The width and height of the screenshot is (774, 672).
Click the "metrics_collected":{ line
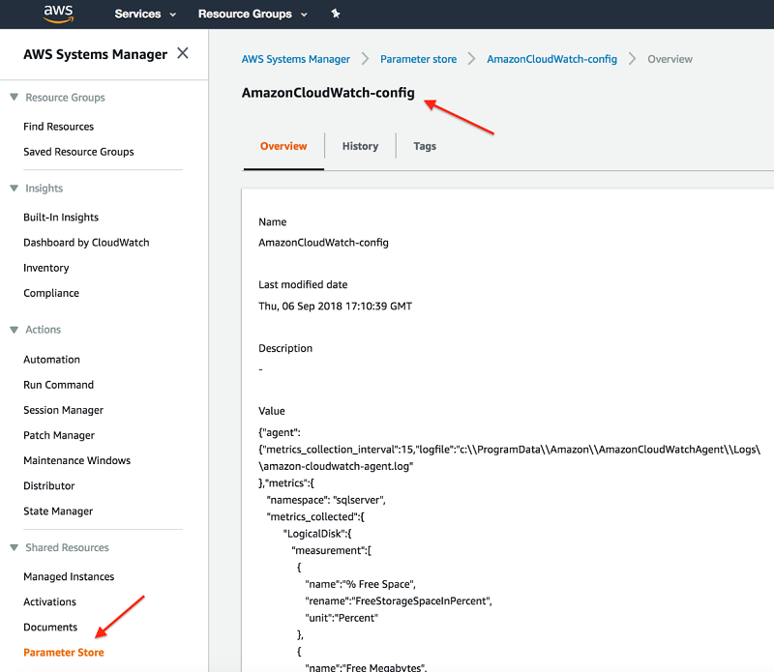(315, 516)
